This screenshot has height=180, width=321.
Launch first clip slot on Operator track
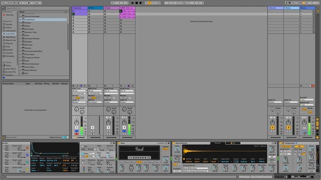[x=73, y=11]
